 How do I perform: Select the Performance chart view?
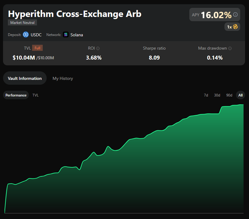coord(16,95)
